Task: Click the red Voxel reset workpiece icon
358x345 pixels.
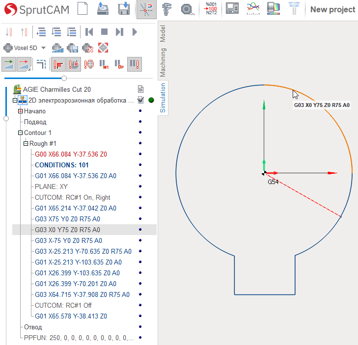Action: [103, 48]
